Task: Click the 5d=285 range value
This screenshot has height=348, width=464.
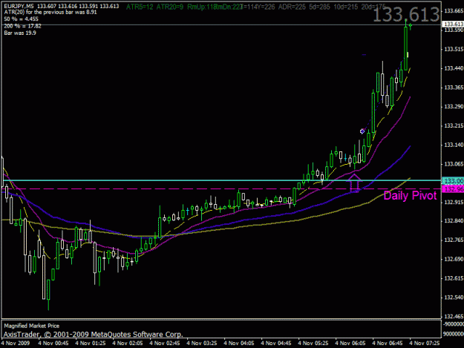Action: coord(319,7)
